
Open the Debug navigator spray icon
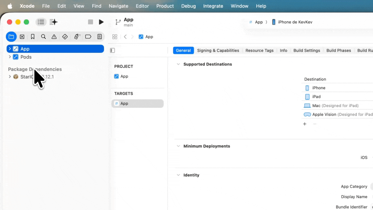pyautogui.click(x=77, y=37)
